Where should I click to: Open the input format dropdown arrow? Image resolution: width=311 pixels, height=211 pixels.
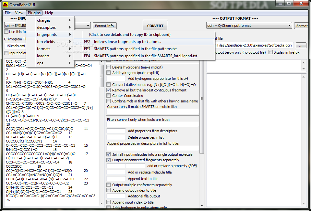click(x=88, y=26)
